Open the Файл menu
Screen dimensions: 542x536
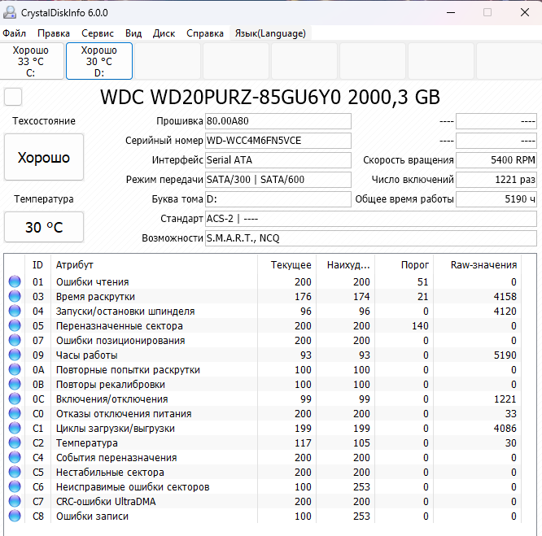[x=14, y=33]
